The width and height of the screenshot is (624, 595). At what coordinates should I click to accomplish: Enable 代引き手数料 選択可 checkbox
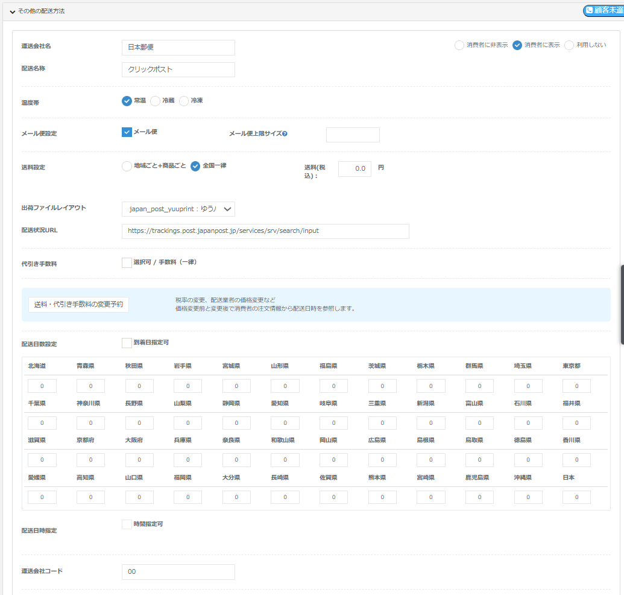[127, 262]
